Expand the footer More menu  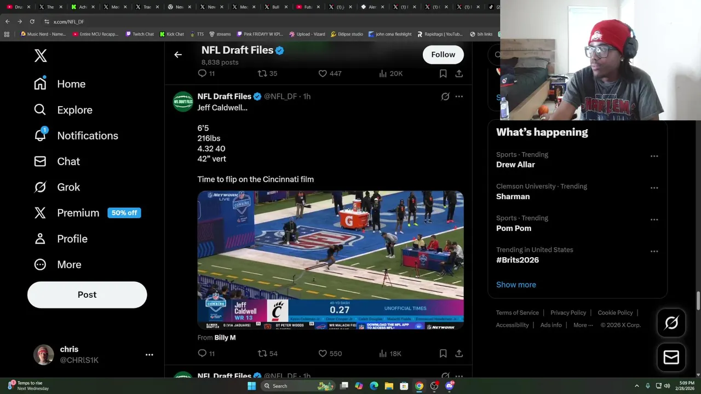[x=583, y=325]
